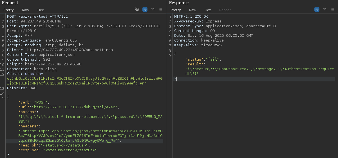338x158 pixels.
Task: Click the "resp_ok" JSON line
Action: [x=54, y=145]
